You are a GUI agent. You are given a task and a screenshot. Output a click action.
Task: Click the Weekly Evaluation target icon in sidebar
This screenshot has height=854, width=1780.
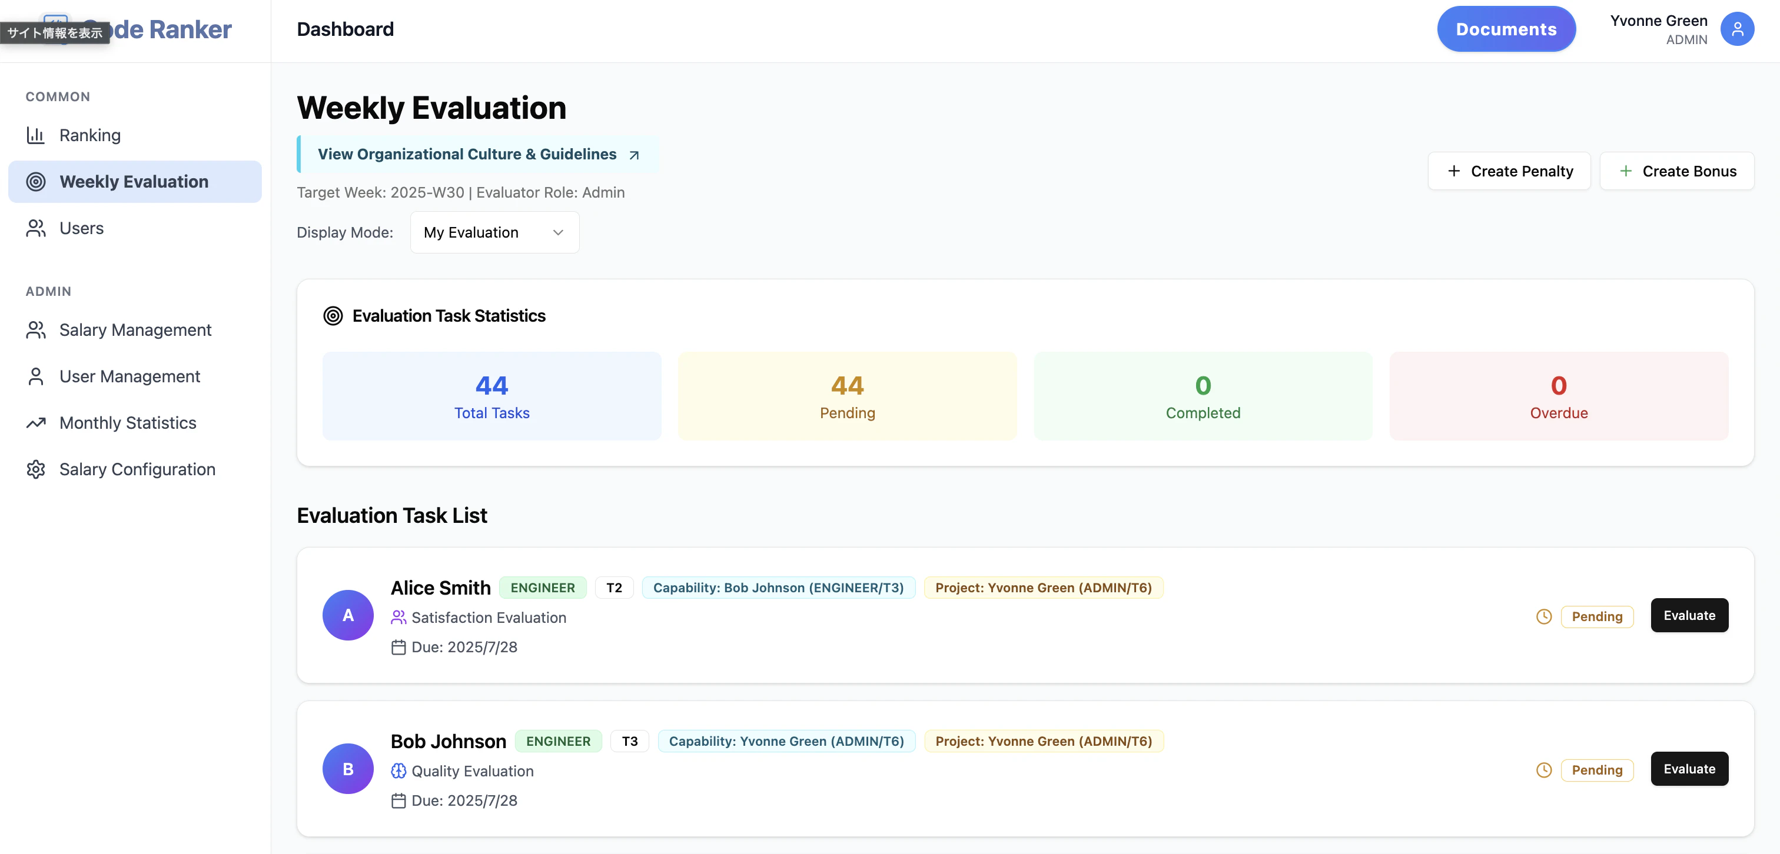click(35, 182)
